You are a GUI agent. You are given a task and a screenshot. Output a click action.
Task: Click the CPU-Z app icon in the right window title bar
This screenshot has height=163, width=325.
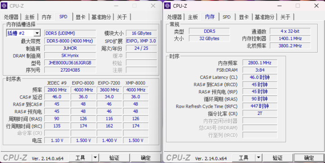point(167,6)
